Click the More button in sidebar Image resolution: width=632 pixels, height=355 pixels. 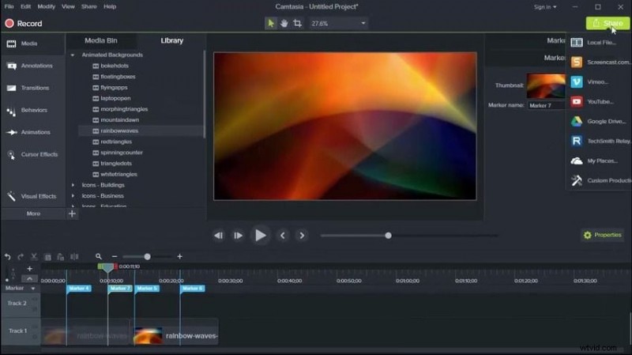click(33, 213)
